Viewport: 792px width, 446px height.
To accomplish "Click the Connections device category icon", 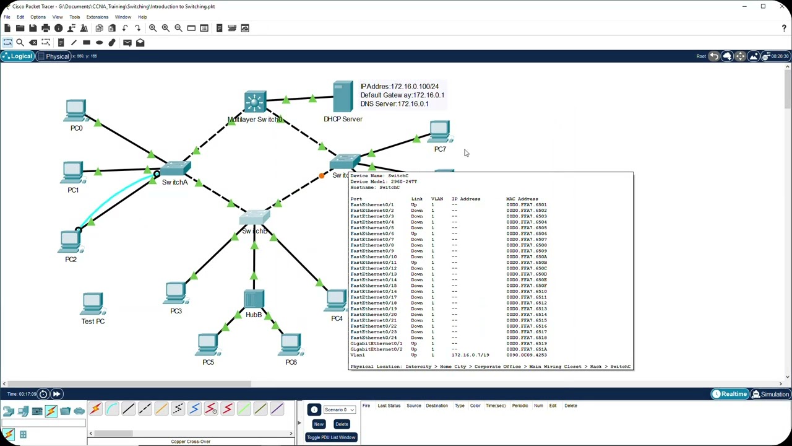I will pos(51,410).
